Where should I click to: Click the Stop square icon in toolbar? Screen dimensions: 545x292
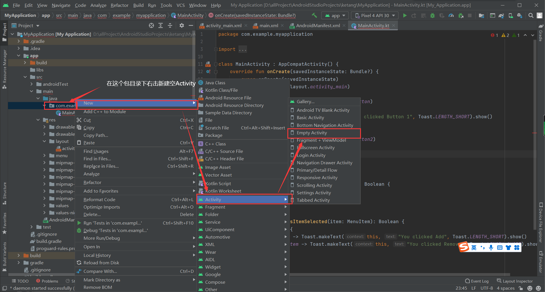pyautogui.click(x=470, y=15)
